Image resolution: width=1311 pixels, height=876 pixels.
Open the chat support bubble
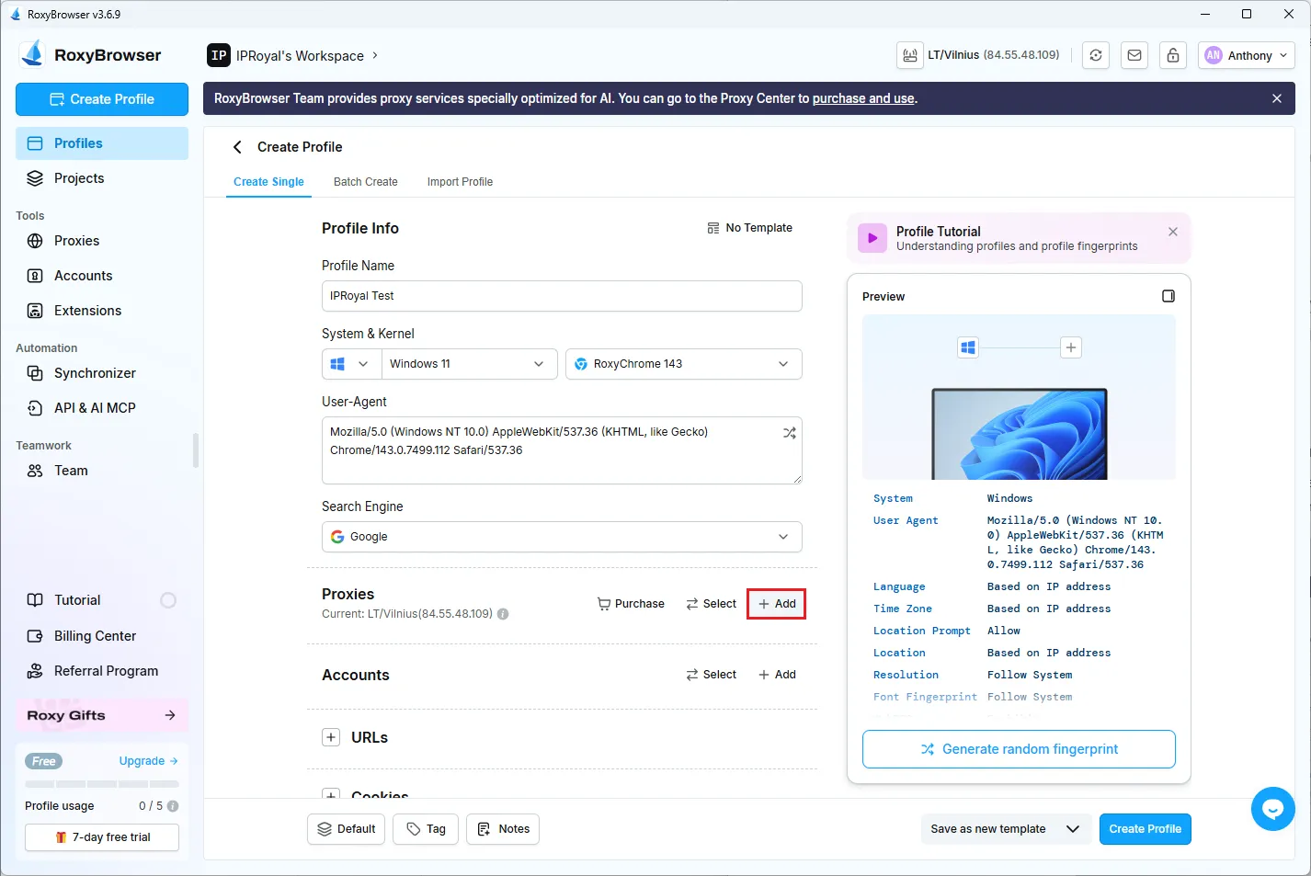click(x=1272, y=809)
